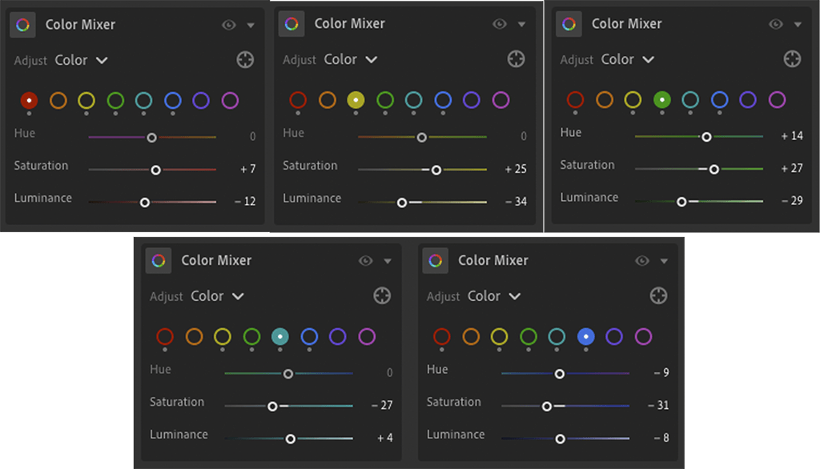The image size is (820, 469).
Task: Select the purple color channel dot
Action: tap(231, 102)
